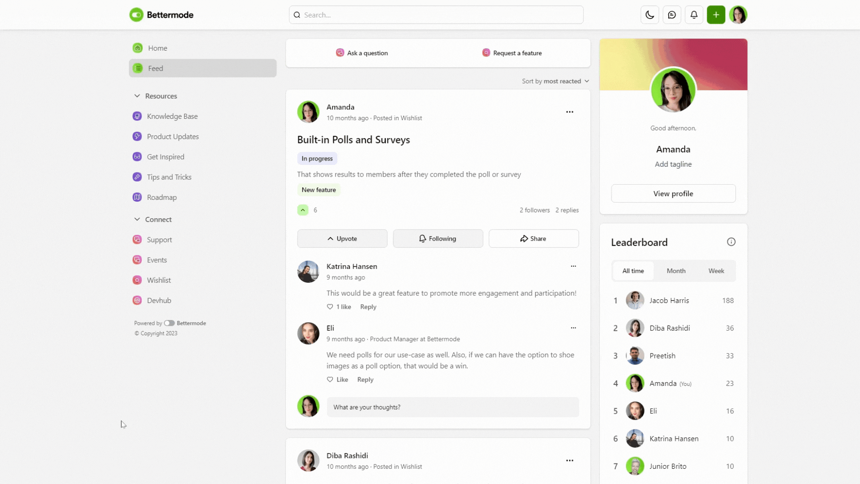Toggle the green upvote arrow showing 6

[x=303, y=210]
